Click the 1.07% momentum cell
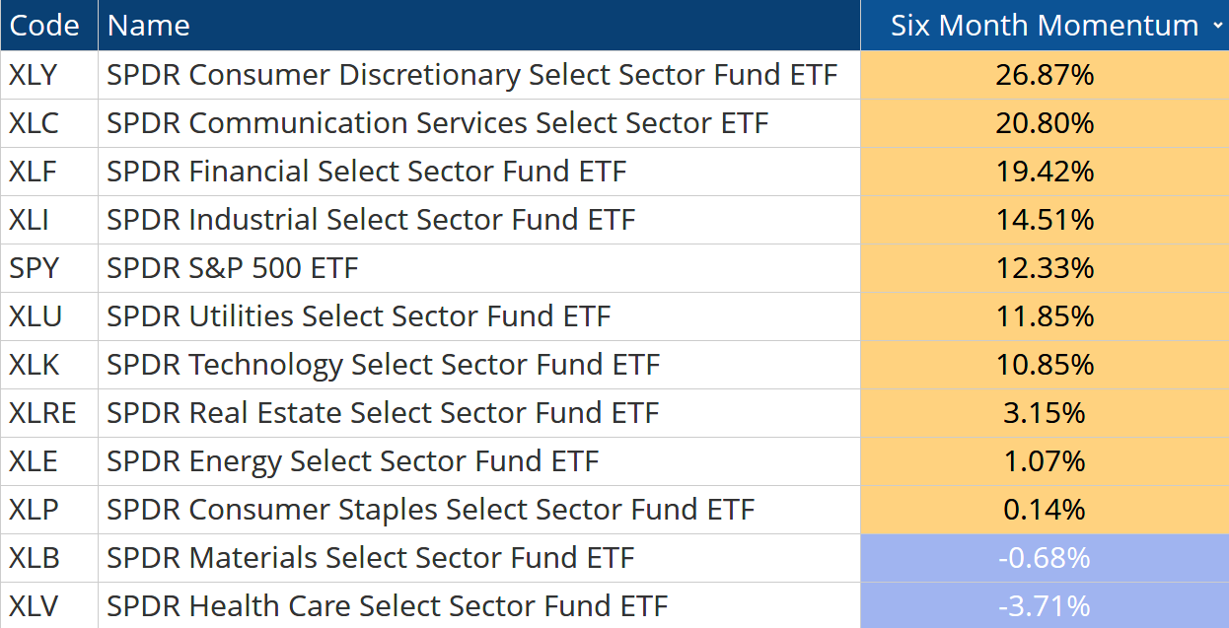The height and width of the screenshot is (628, 1229). (x=1045, y=461)
